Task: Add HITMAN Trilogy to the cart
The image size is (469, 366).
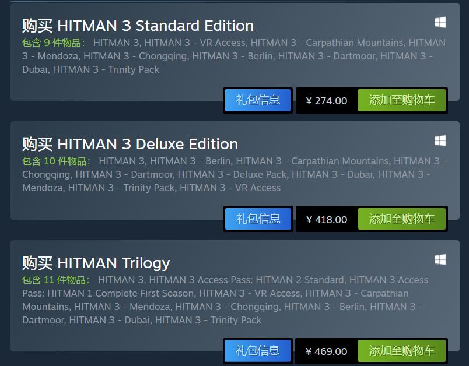Action: pos(402,351)
